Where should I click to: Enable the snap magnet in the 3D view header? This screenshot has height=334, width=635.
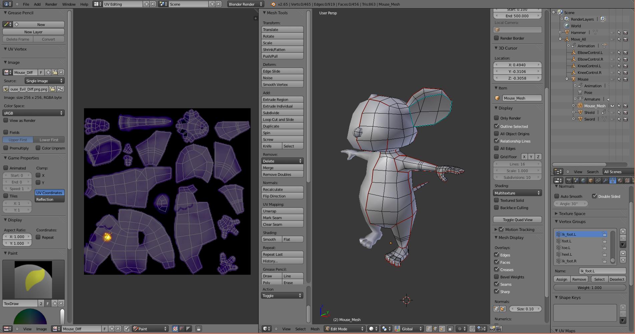click(472, 329)
